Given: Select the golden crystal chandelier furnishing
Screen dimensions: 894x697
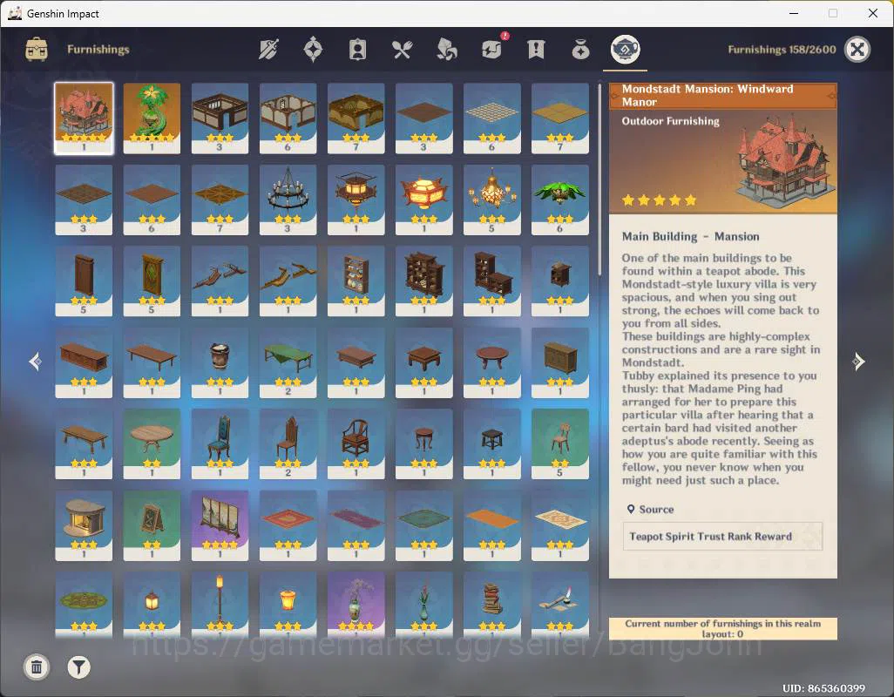Looking at the screenshot, I should [x=492, y=200].
